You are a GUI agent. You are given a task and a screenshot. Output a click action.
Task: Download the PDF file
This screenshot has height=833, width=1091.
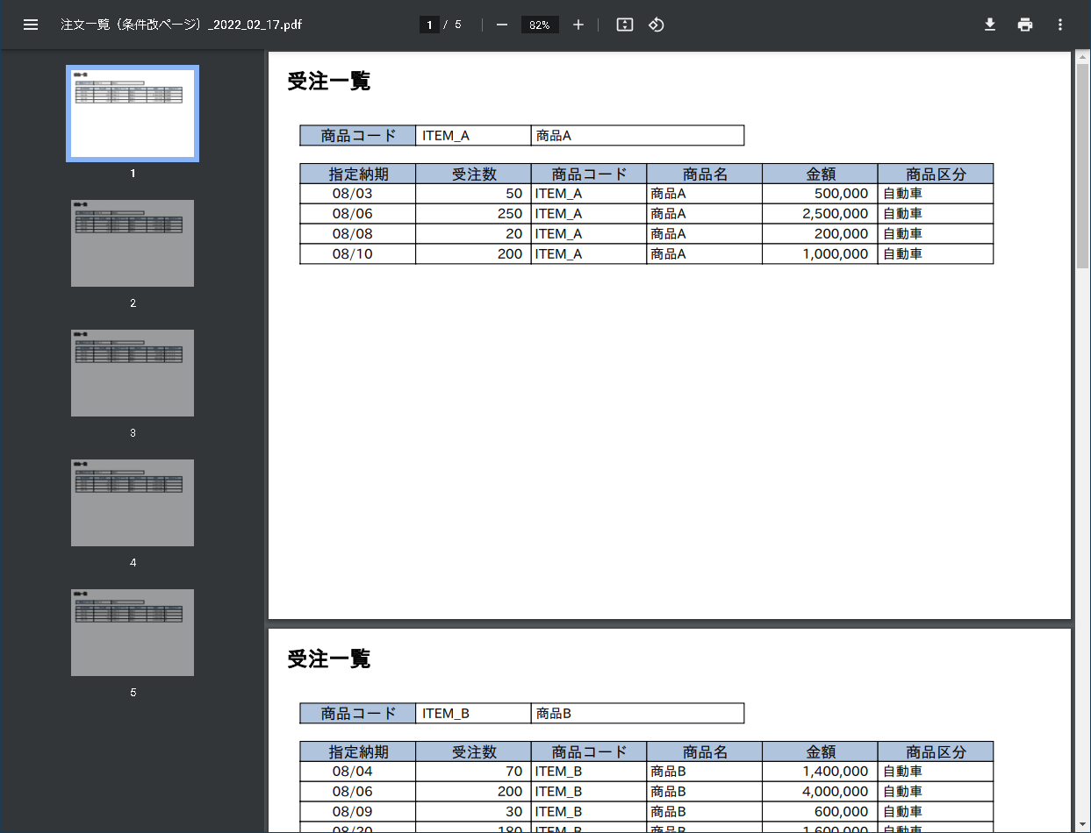tap(990, 25)
